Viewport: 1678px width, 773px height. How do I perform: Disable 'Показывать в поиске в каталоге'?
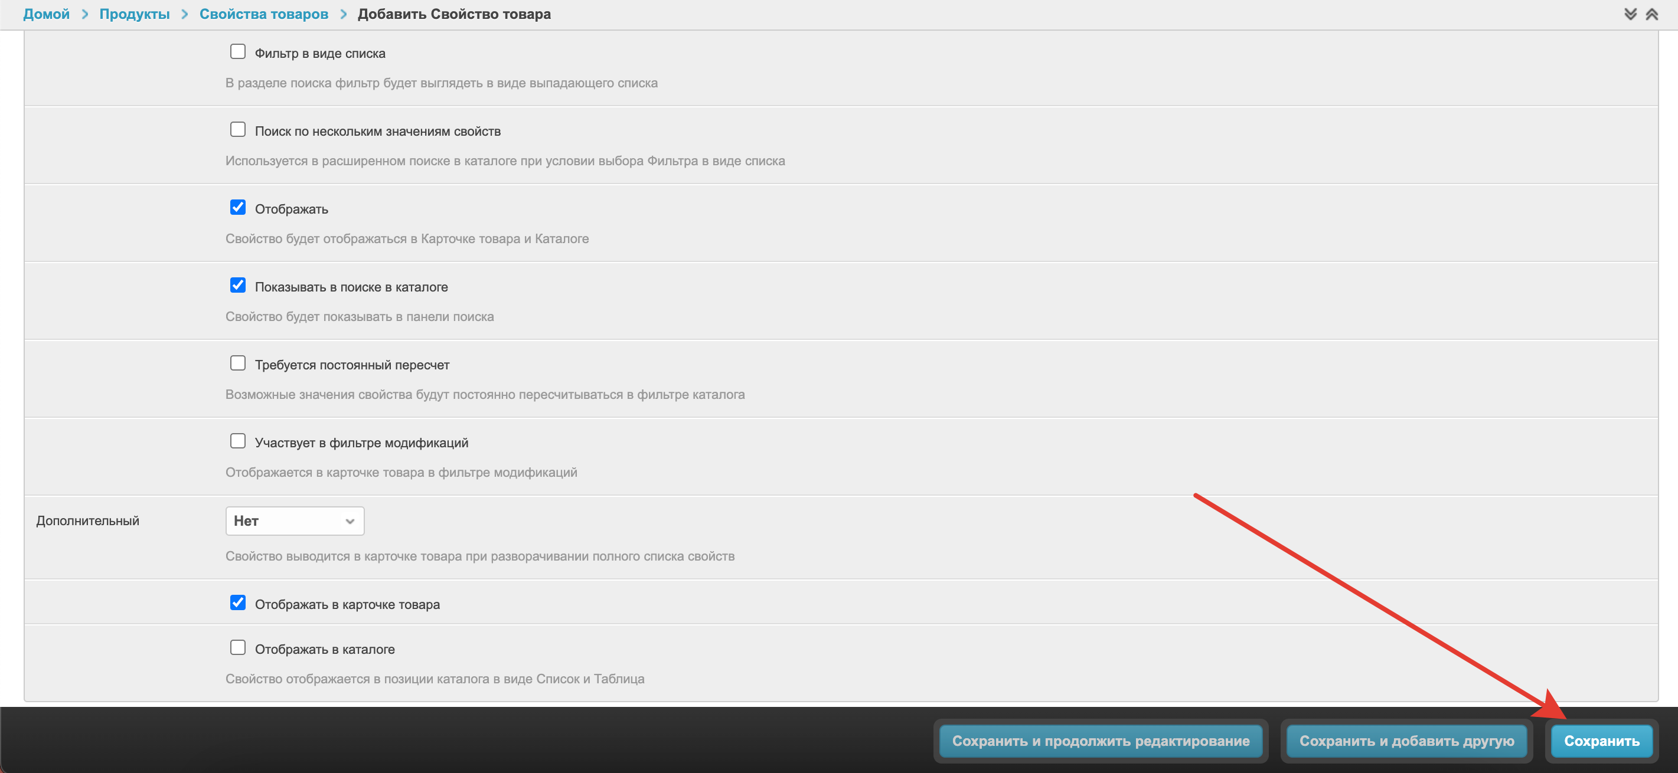click(x=238, y=285)
